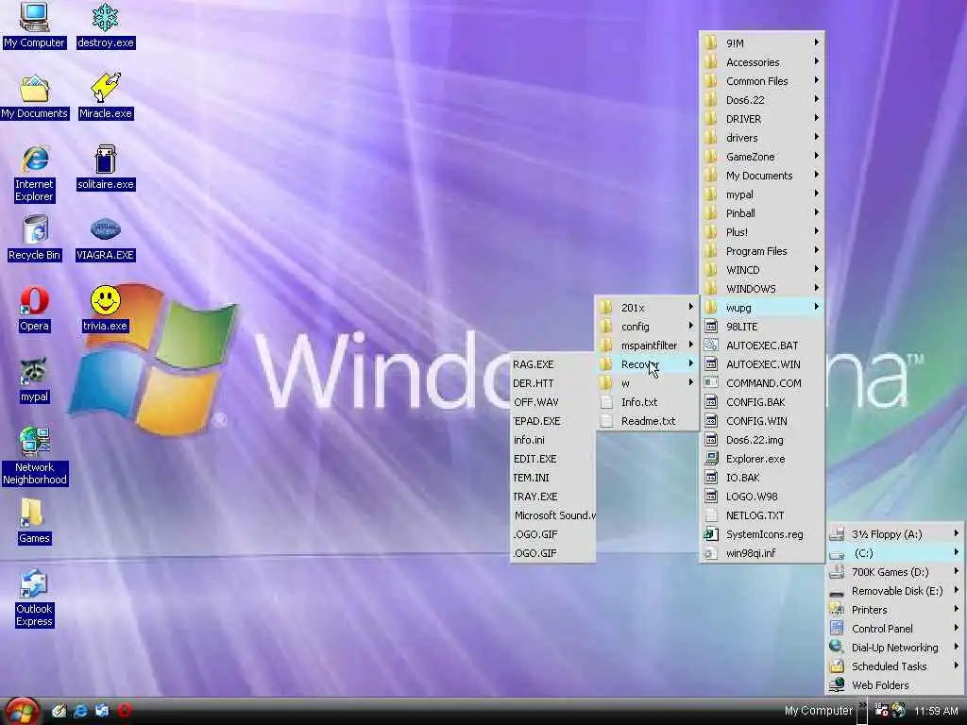
Task: Click the Start button orb
Action: point(22,711)
